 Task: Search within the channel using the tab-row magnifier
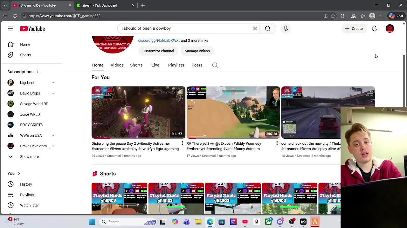215,65
